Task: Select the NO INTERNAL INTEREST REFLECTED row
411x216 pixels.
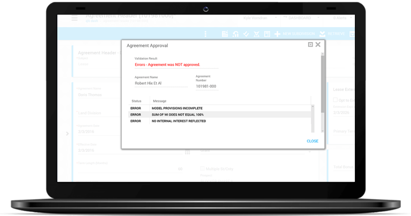Action: 220,121
